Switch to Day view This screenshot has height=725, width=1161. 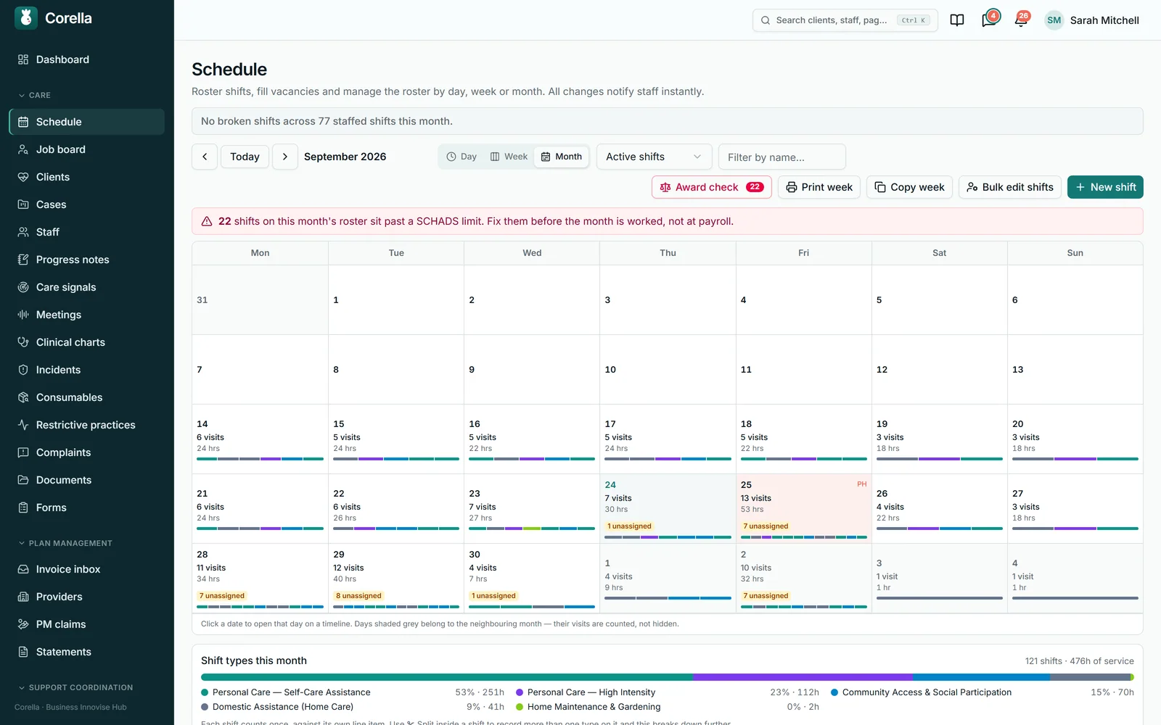click(461, 157)
